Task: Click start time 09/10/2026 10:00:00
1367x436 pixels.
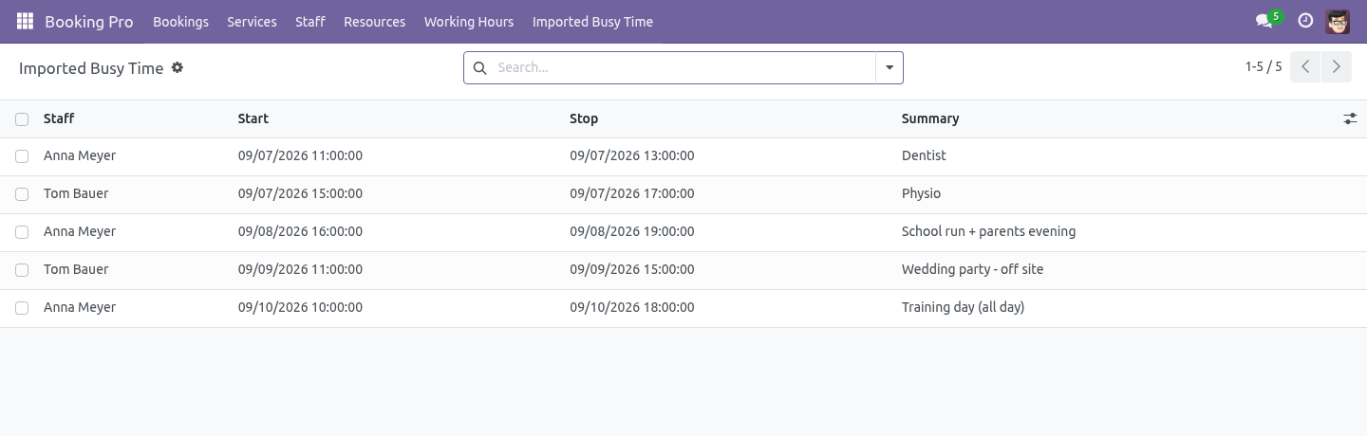Action: coord(300,307)
